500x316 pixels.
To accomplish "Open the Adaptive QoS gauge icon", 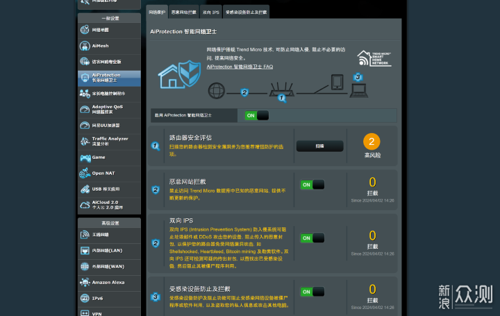I will pyautogui.click(x=85, y=109).
